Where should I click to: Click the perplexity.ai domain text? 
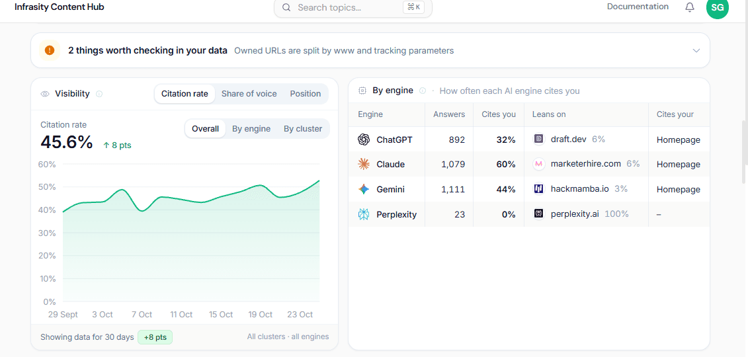pos(575,214)
